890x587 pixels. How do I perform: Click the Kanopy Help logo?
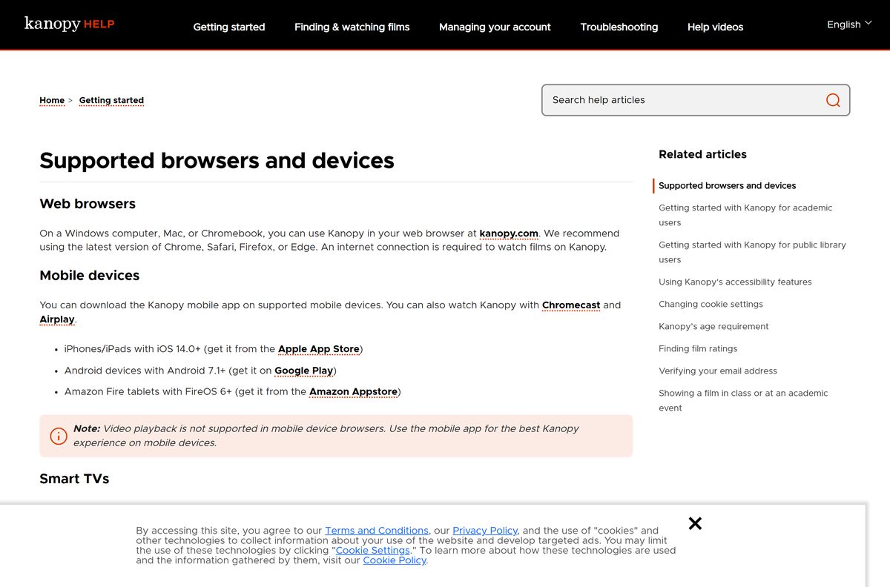(x=69, y=24)
